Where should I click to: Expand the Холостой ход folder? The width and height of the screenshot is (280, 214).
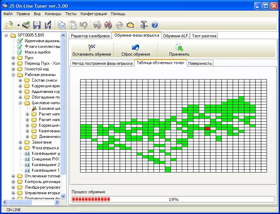click(13, 69)
